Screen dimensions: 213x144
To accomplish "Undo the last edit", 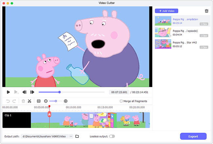I will click(x=8, y=101).
